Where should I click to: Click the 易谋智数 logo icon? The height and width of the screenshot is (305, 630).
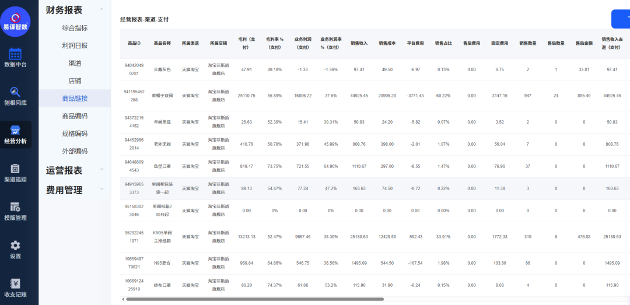point(15,22)
